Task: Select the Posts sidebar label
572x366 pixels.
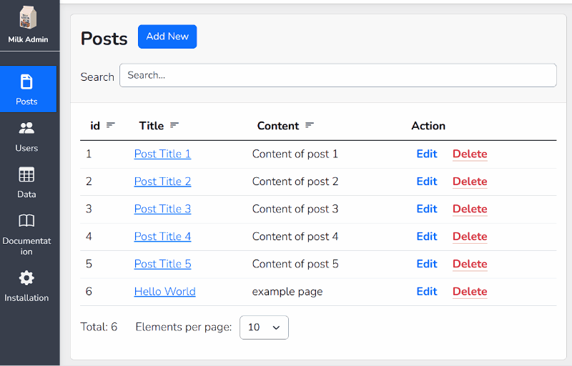Action: (26, 102)
